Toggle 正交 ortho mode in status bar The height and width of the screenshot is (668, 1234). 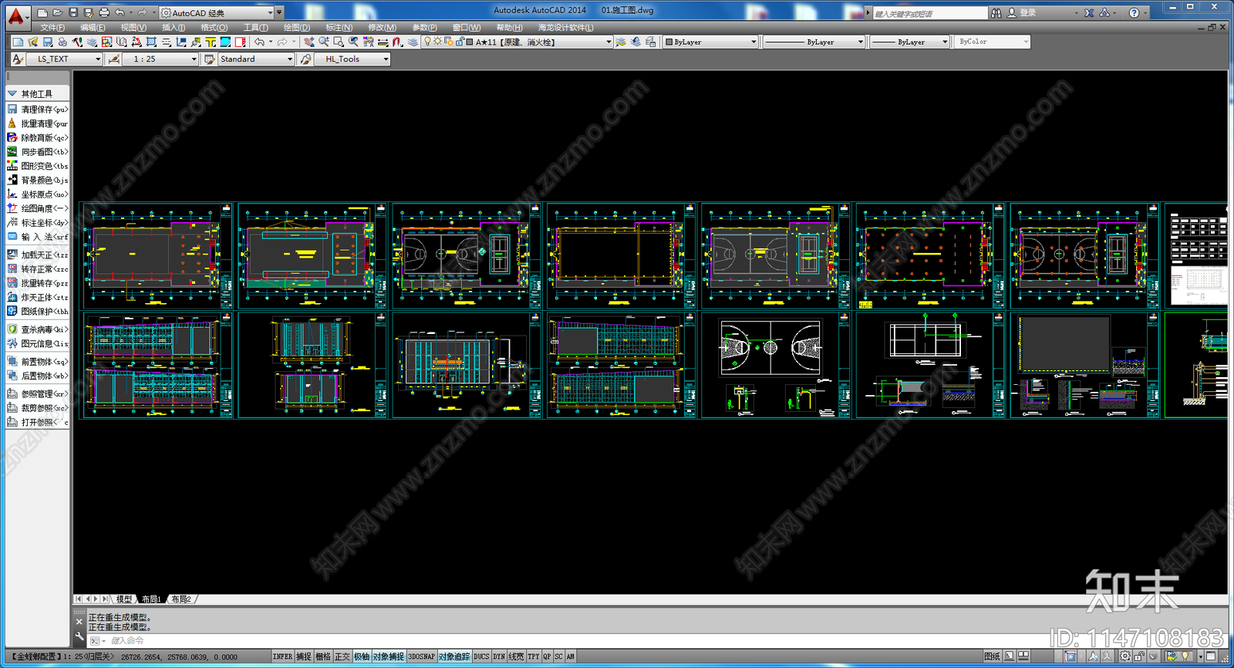click(x=342, y=656)
